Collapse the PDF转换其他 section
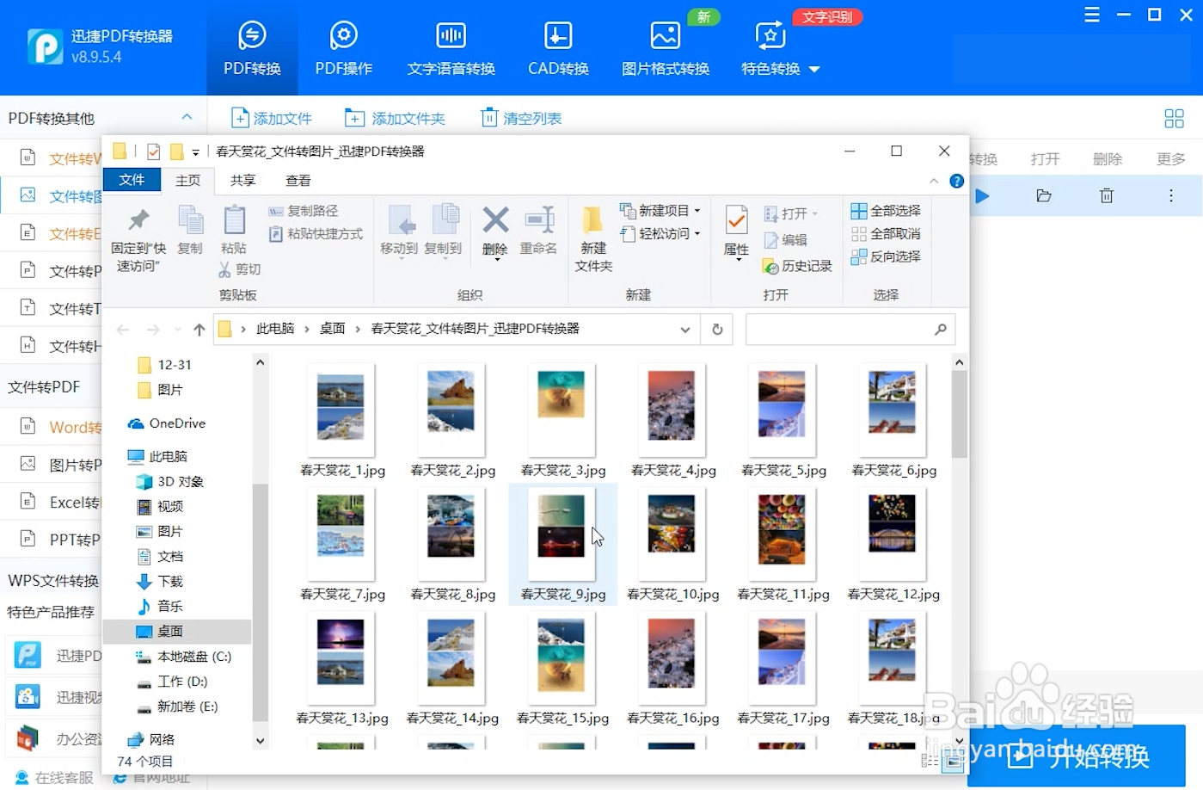Image resolution: width=1203 pixels, height=790 pixels. (x=186, y=117)
